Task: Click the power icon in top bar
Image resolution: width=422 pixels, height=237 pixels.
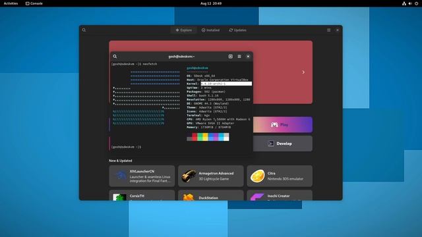Action: (x=416, y=3)
